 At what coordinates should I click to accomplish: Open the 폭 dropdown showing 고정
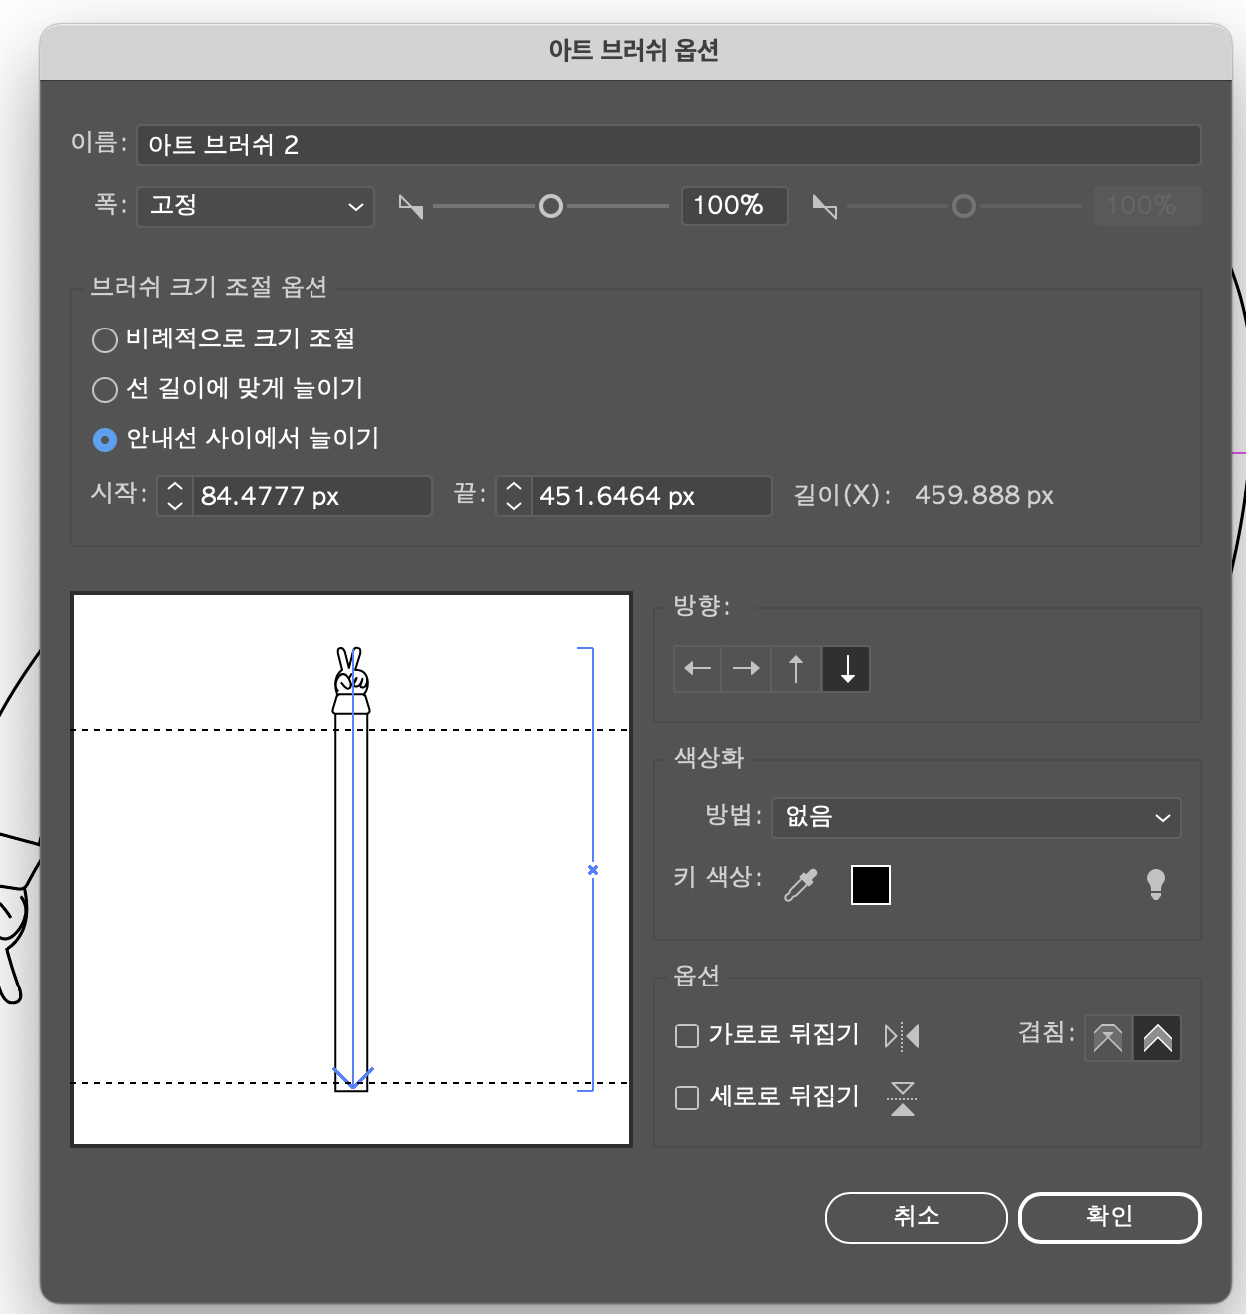point(255,206)
